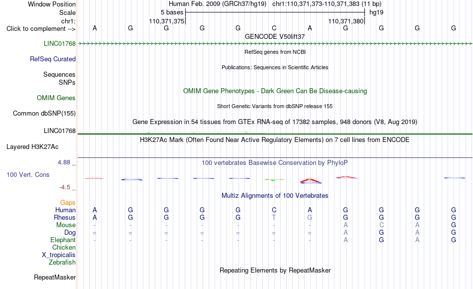Click the '5 bases' scale bar label
Image resolution: width=473 pixels, height=289 pixels.
(172, 12)
